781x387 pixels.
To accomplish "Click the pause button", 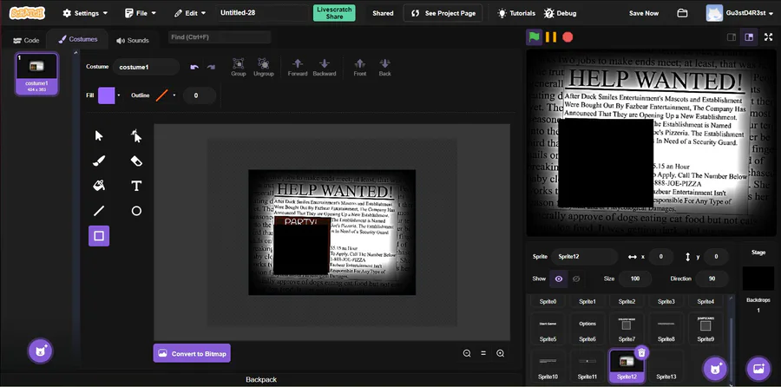I will point(551,37).
